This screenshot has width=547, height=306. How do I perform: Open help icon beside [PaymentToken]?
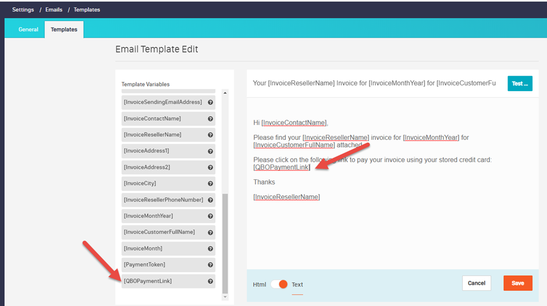click(x=210, y=265)
